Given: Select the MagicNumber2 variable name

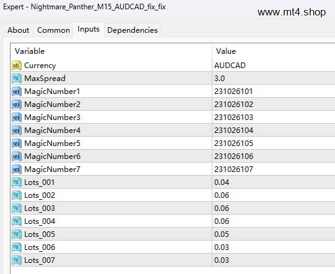Looking at the screenshot, I should [x=53, y=105].
